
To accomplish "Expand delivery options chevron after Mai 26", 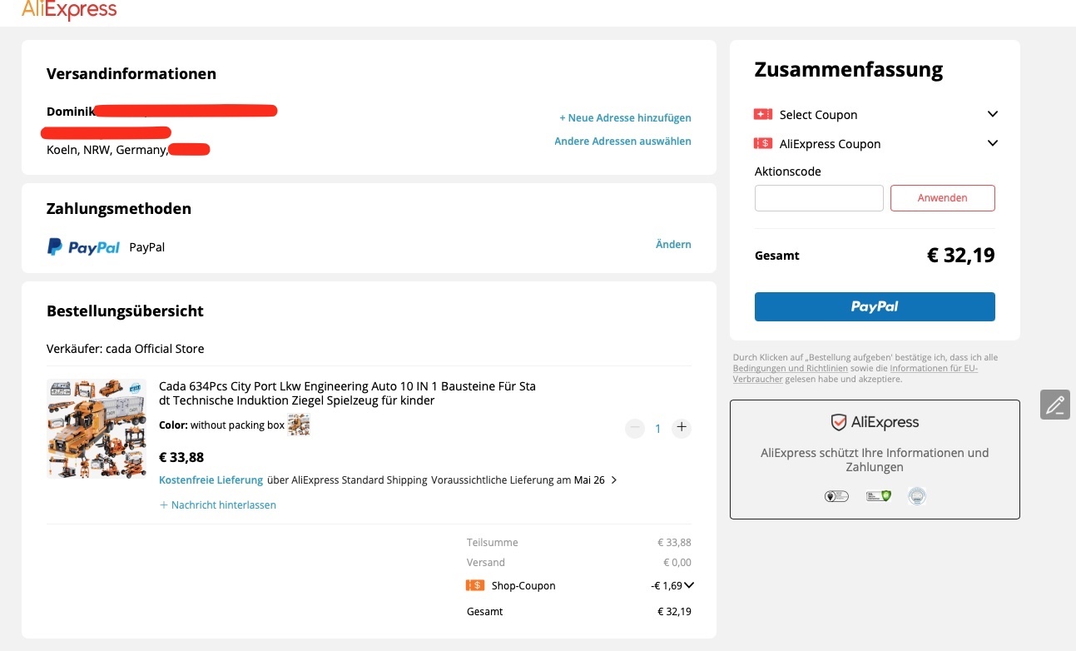I will point(614,480).
